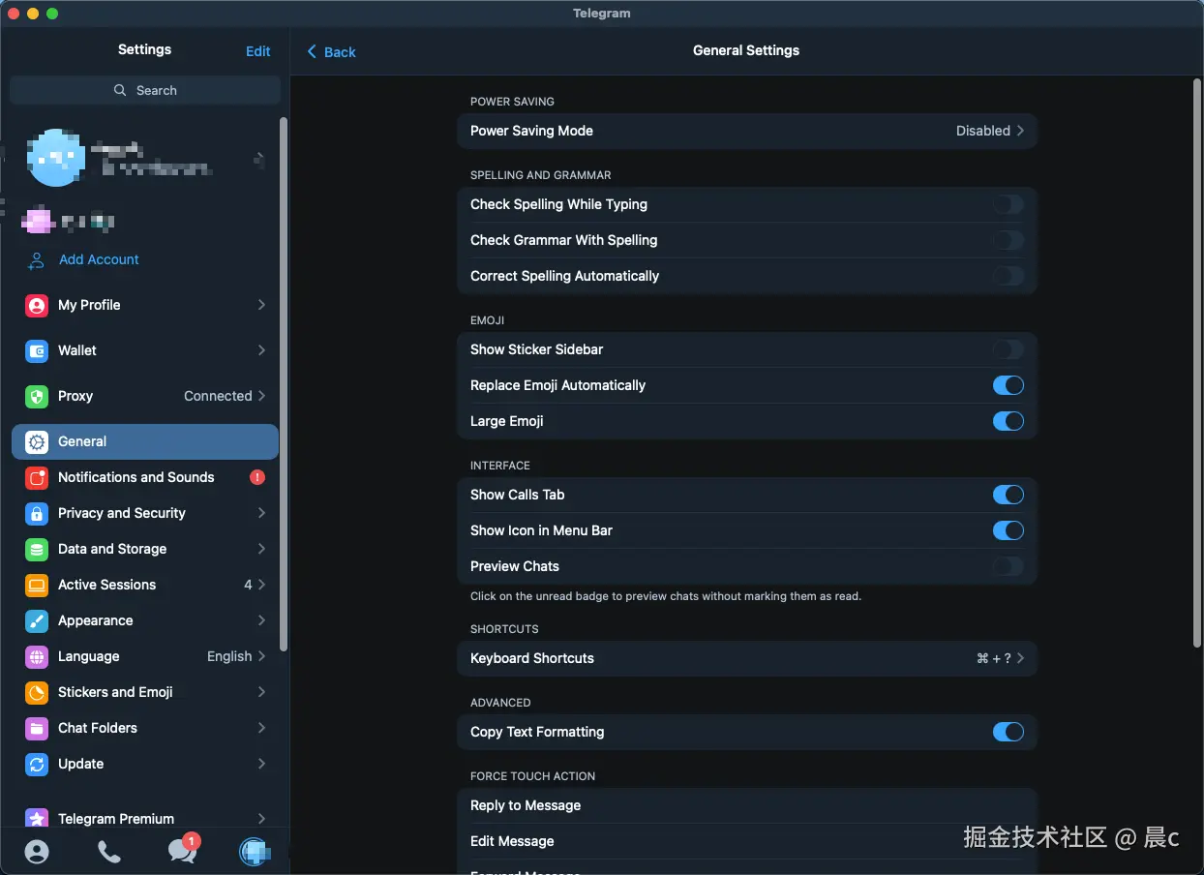Screen dimensions: 1204x875
Task: Click the Appearance brush icon
Action: tap(37, 620)
